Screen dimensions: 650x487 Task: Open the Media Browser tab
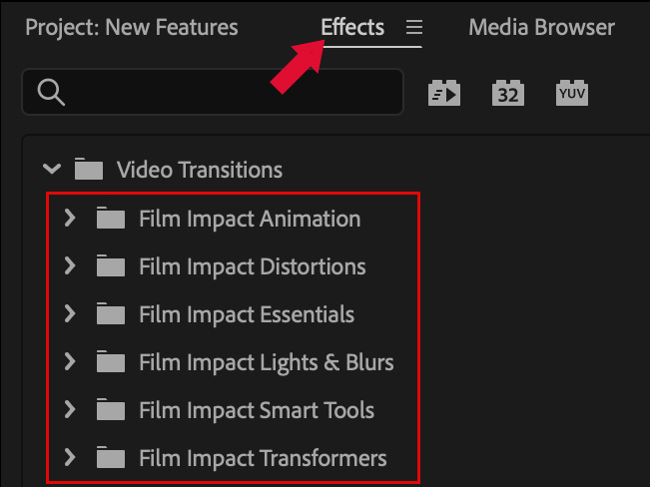click(541, 27)
